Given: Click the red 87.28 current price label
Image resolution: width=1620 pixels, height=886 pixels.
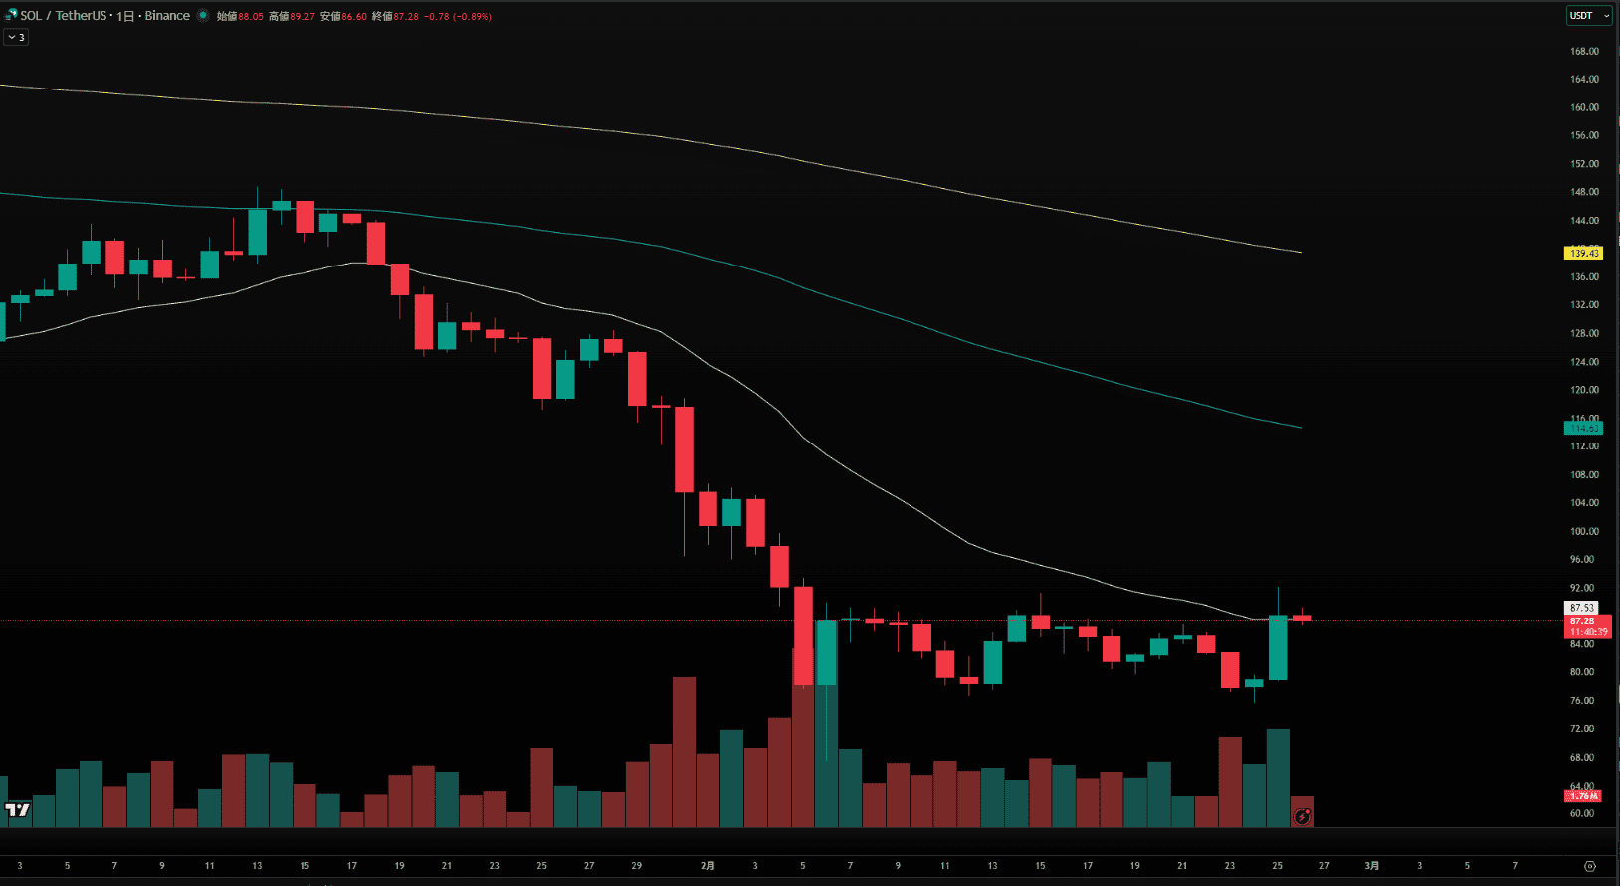Looking at the screenshot, I should (1582, 621).
